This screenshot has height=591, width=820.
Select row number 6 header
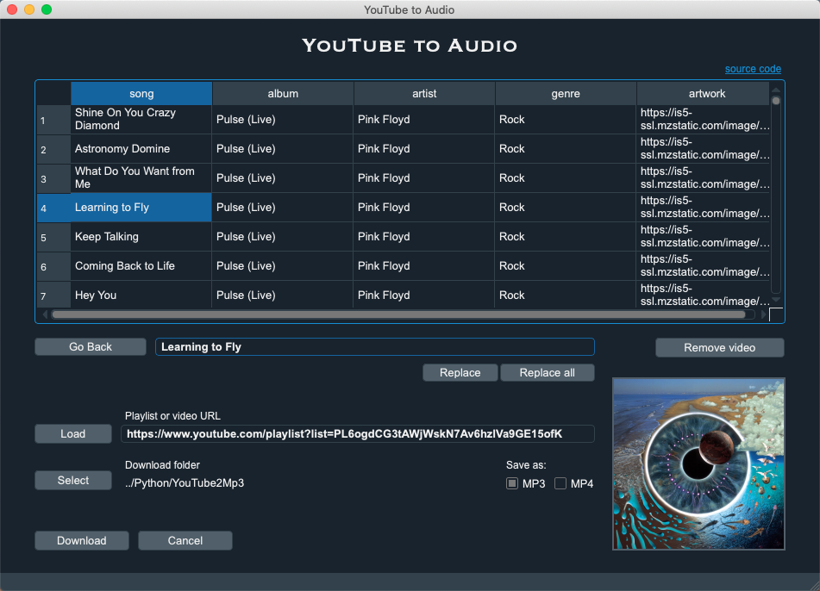tap(53, 266)
